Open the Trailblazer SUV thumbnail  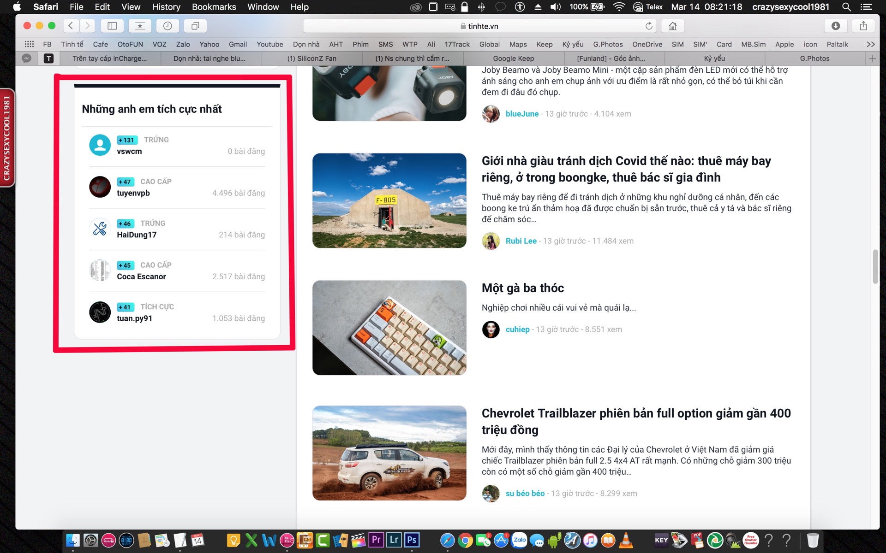[x=389, y=453]
